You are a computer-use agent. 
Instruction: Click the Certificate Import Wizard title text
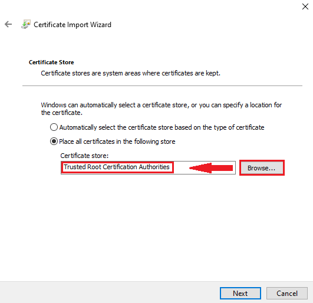click(73, 25)
